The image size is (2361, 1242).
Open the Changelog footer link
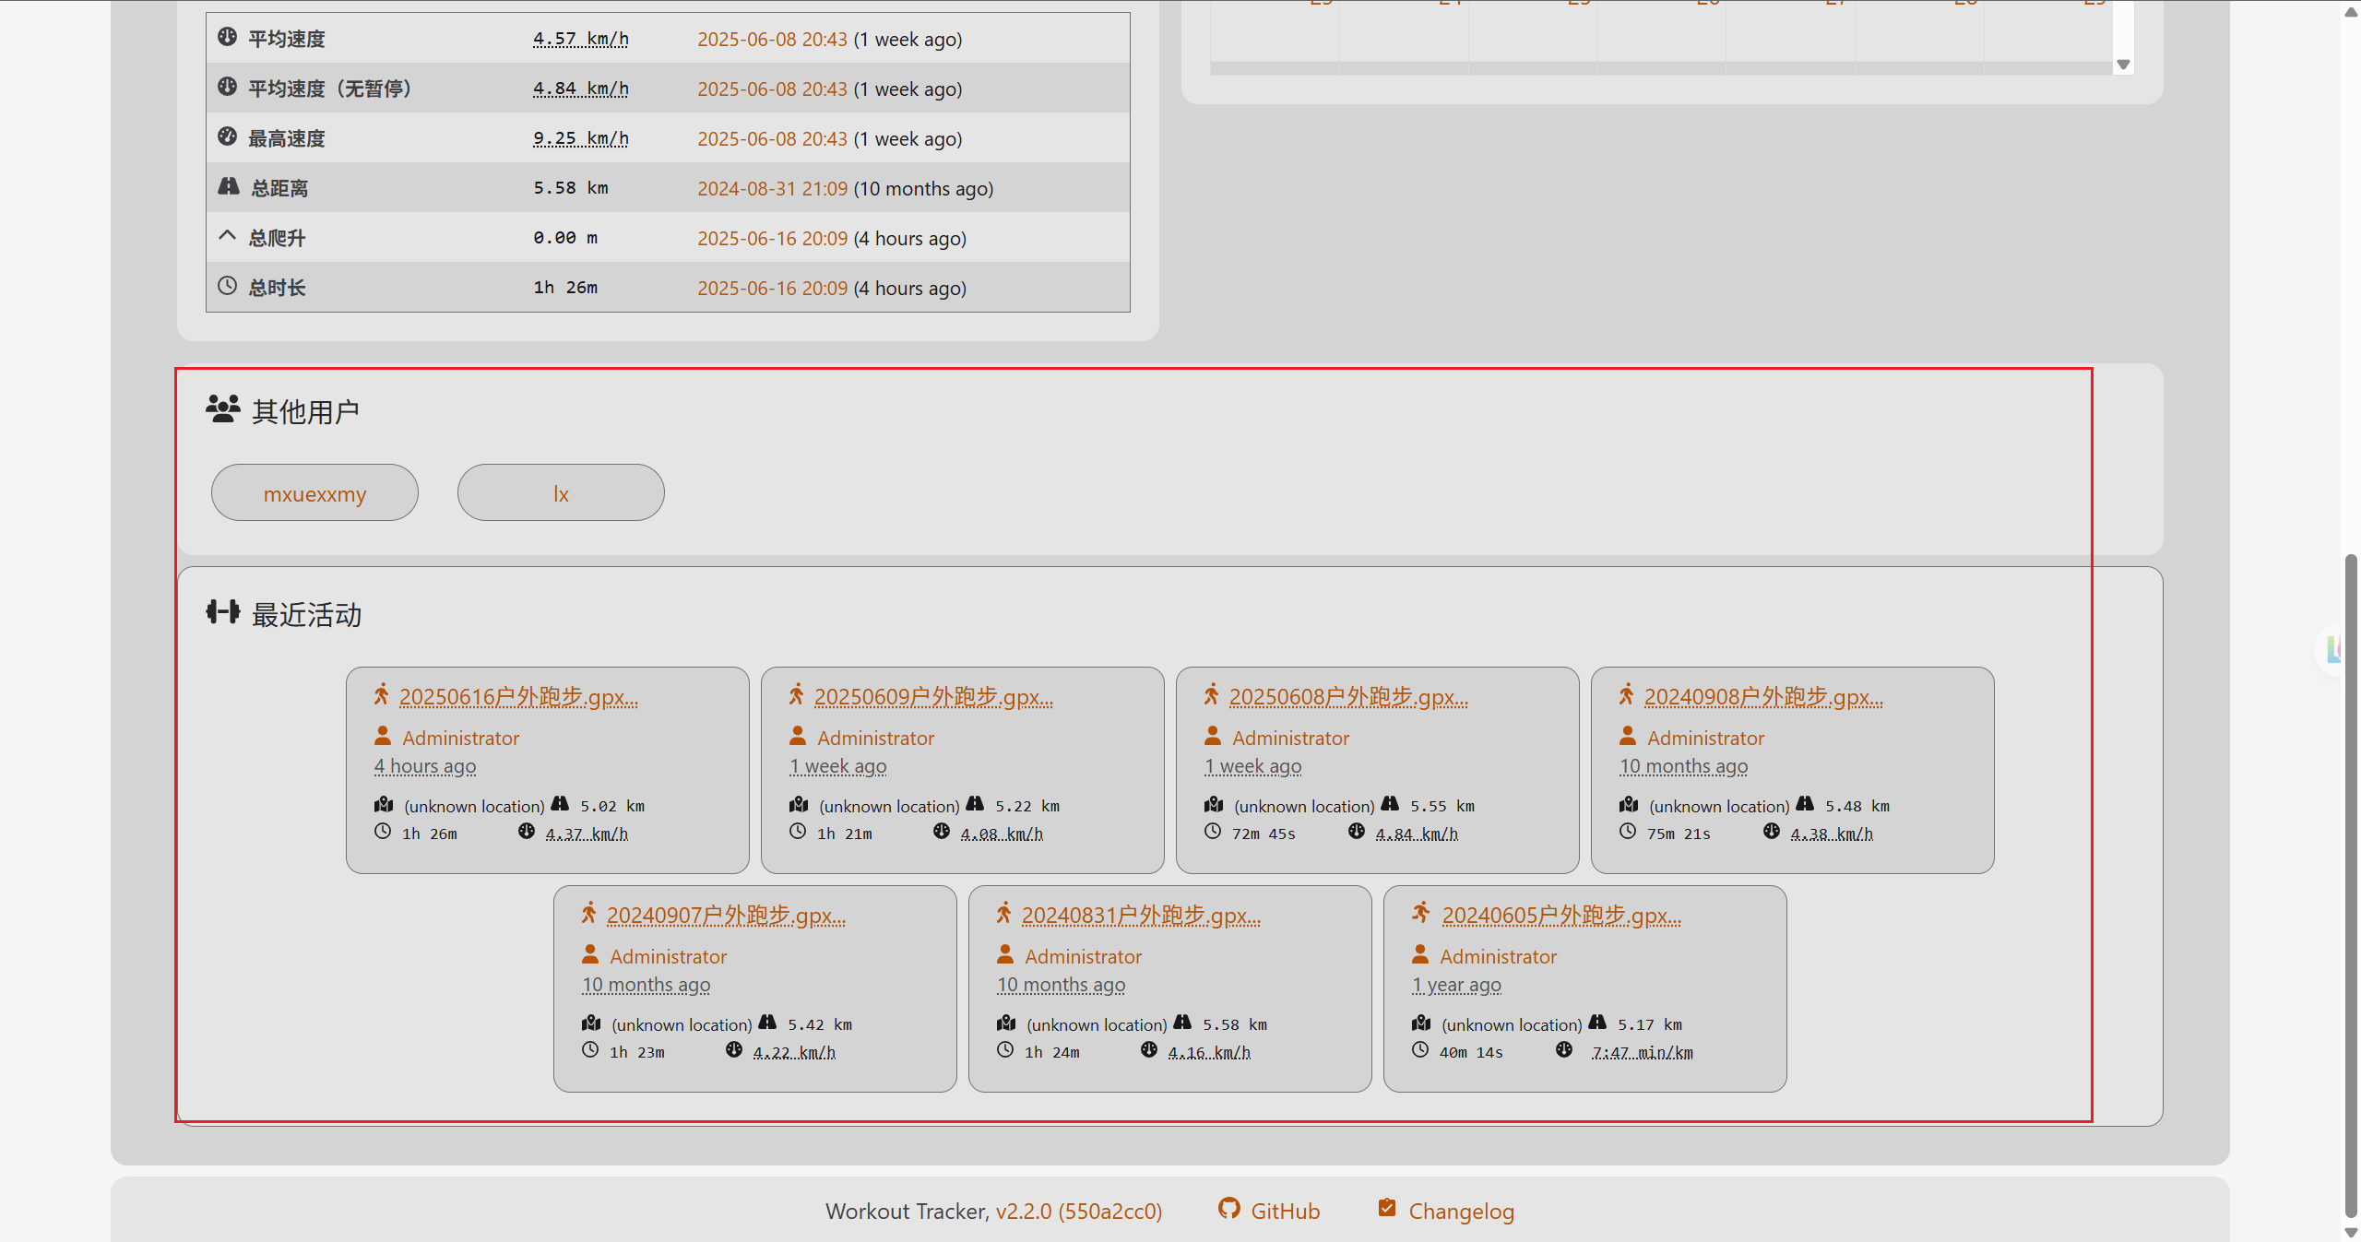click(x=1461, y=1211)
